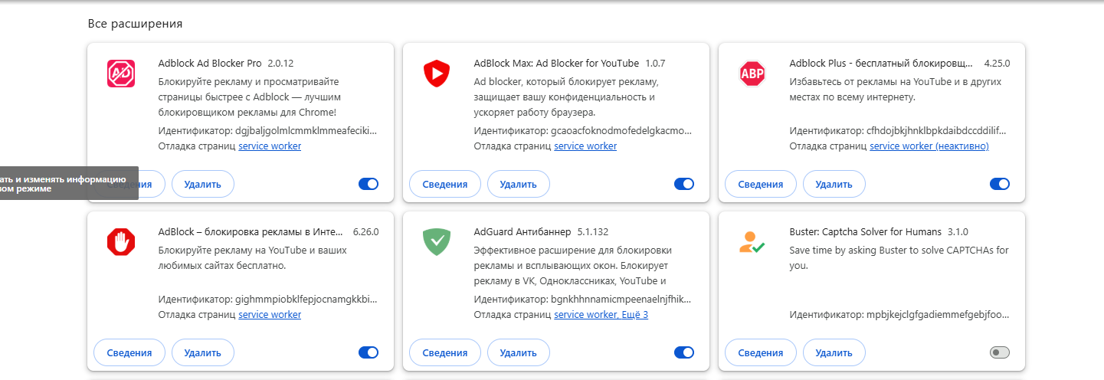Click service worker link for AdBlock 6.26.0
Image resolution: width=1104 pixels, height=380 pixels.
(270, 314)
